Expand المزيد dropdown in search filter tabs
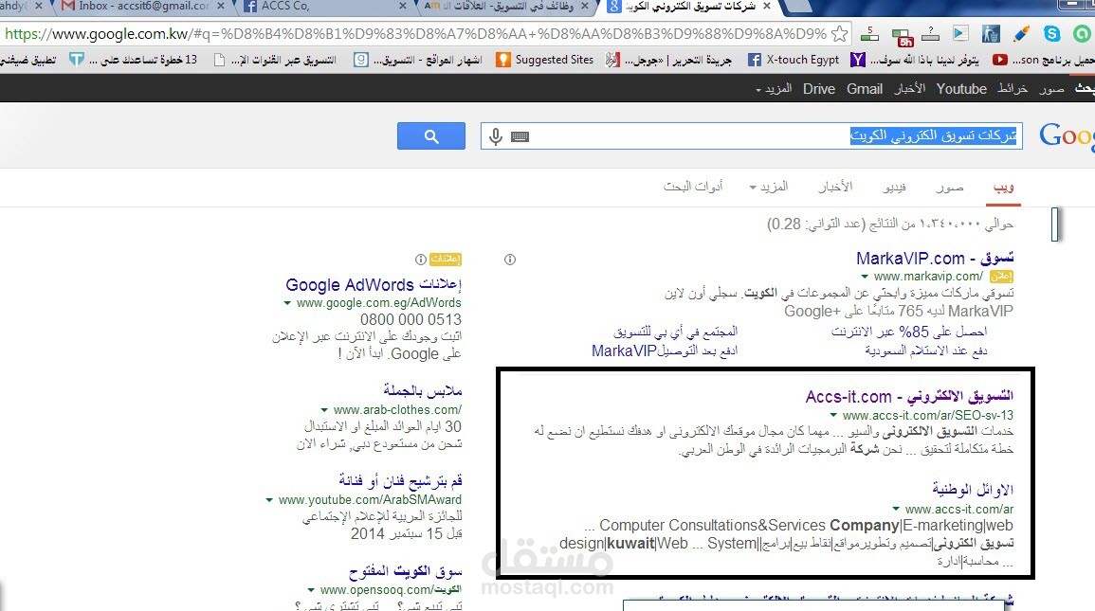The height and width of the screenshot is (611, 1095). tap(768, 187)
